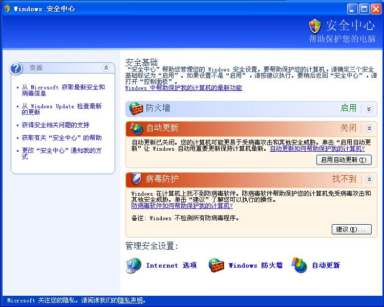The height and width of the screenshot is (307, 384).
Task: Open link 获得安全相关问题的支持
Action: 55,125
